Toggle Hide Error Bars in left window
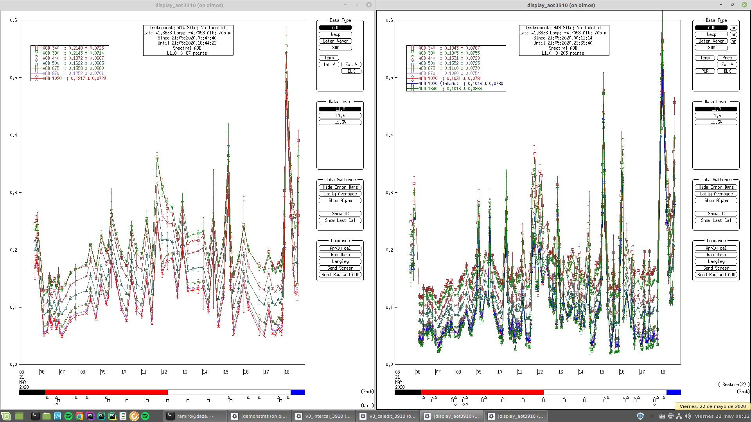This screenshot has width=751, height=422. [340, 187]
